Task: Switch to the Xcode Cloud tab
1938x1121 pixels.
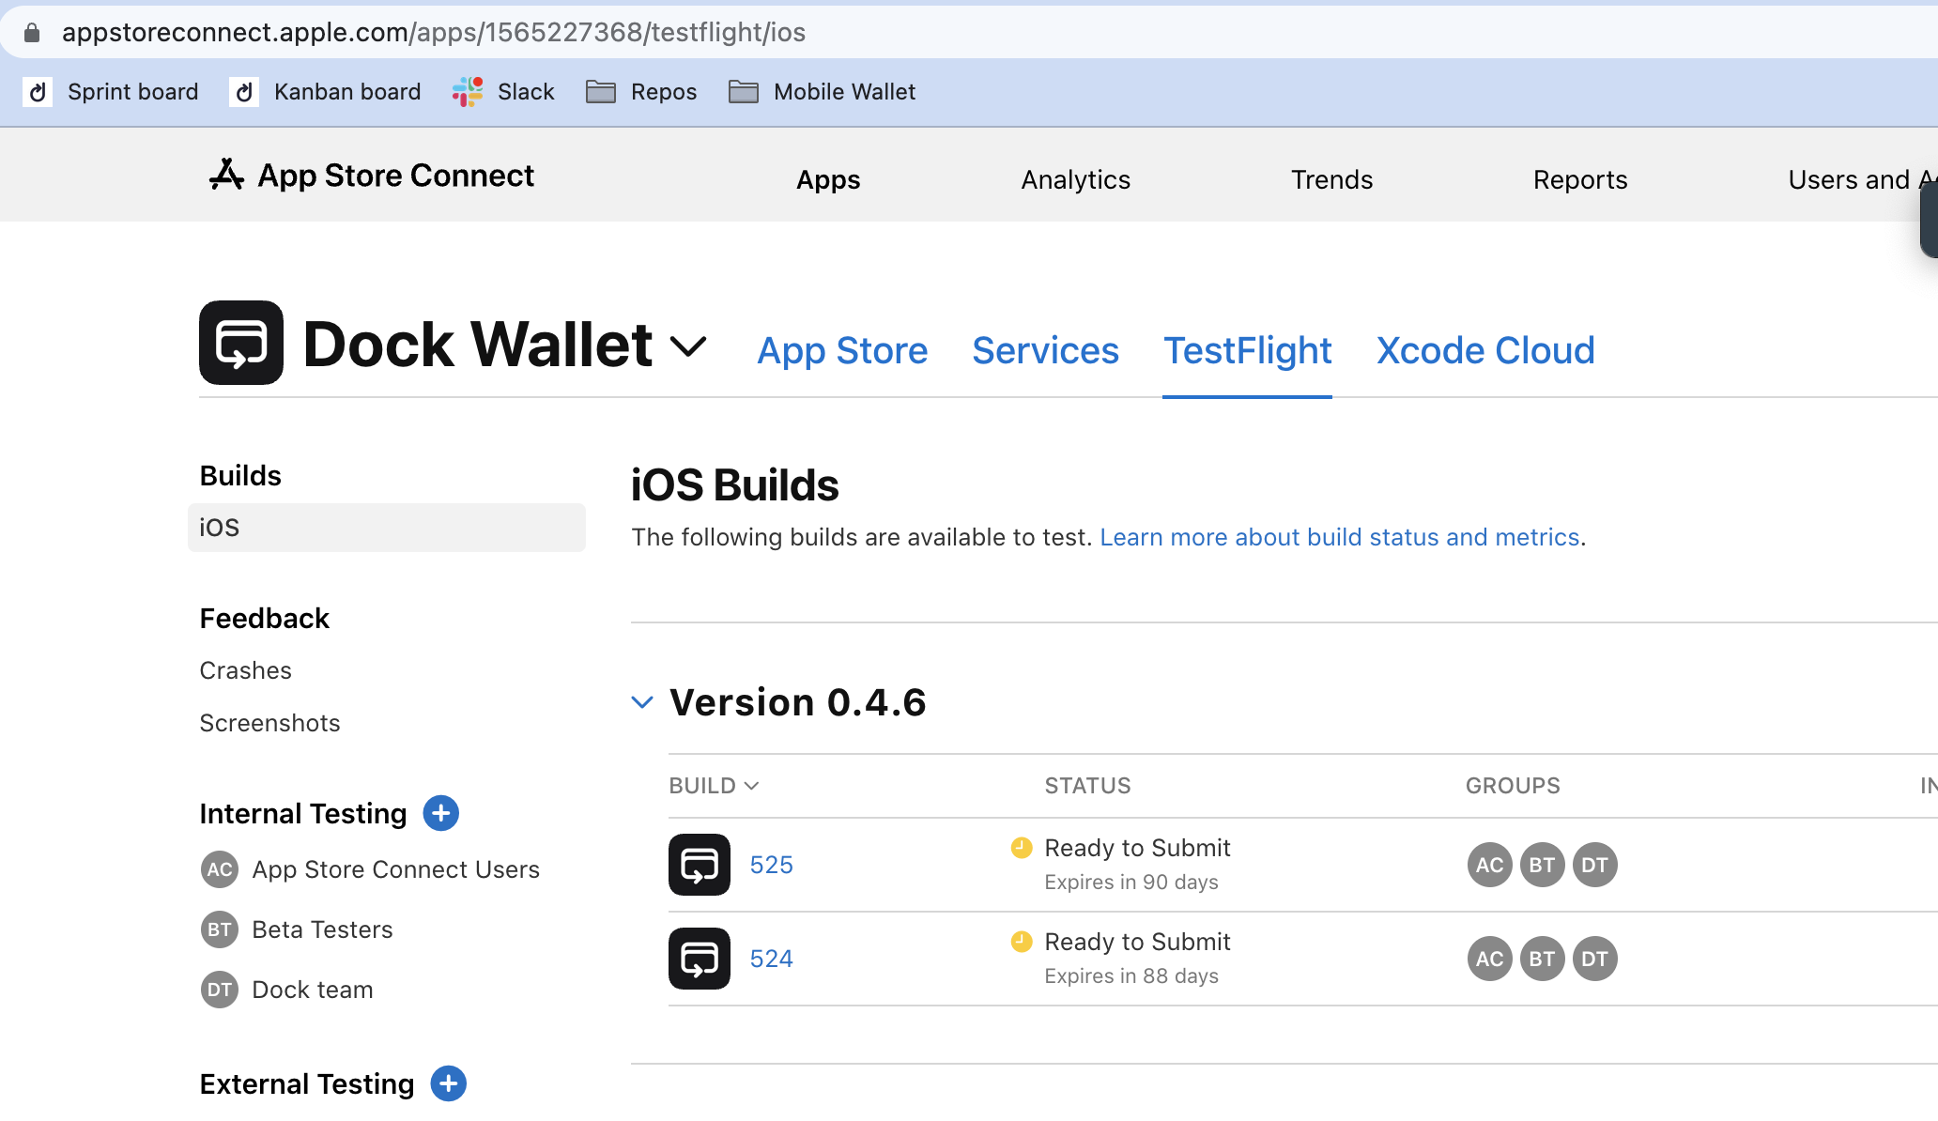Action: [1485, 350]
